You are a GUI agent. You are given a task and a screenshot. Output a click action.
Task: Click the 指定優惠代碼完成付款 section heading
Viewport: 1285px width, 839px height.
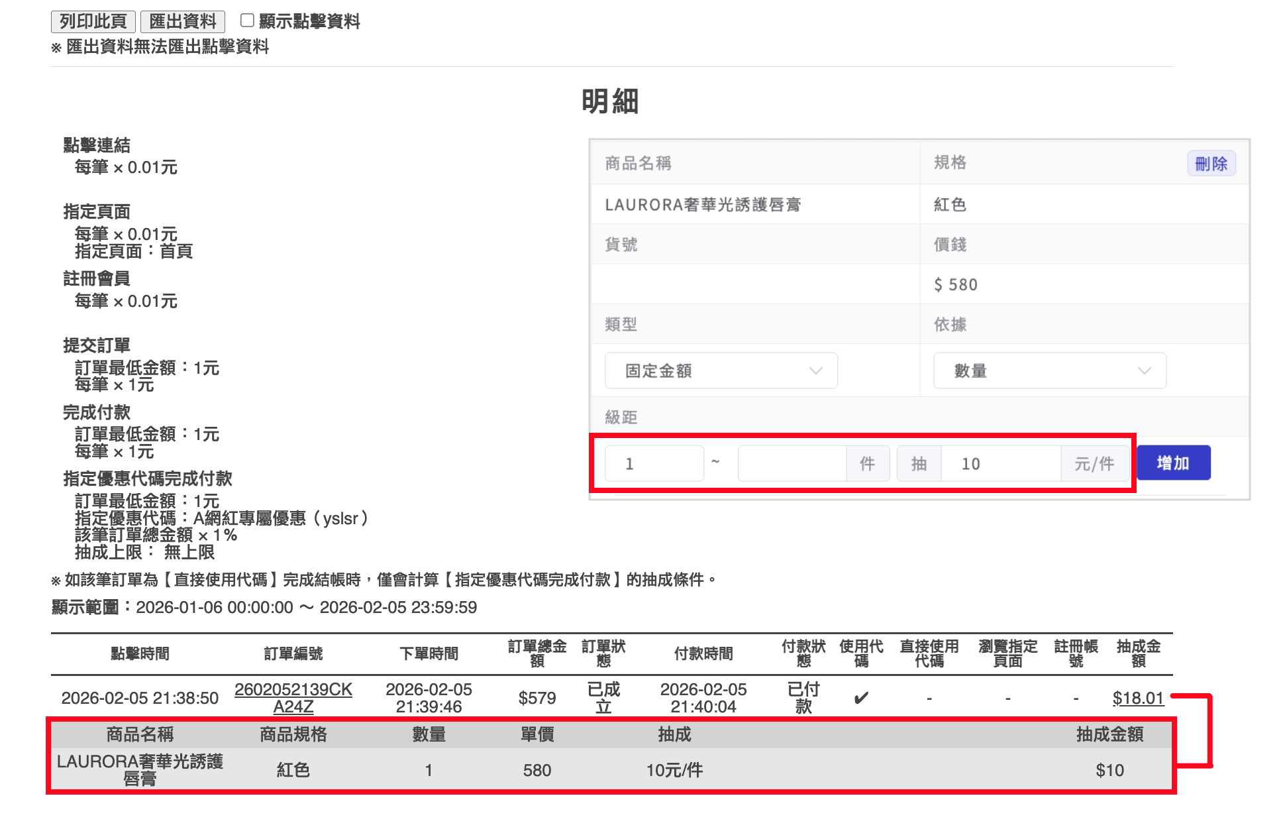pos(148,478)
